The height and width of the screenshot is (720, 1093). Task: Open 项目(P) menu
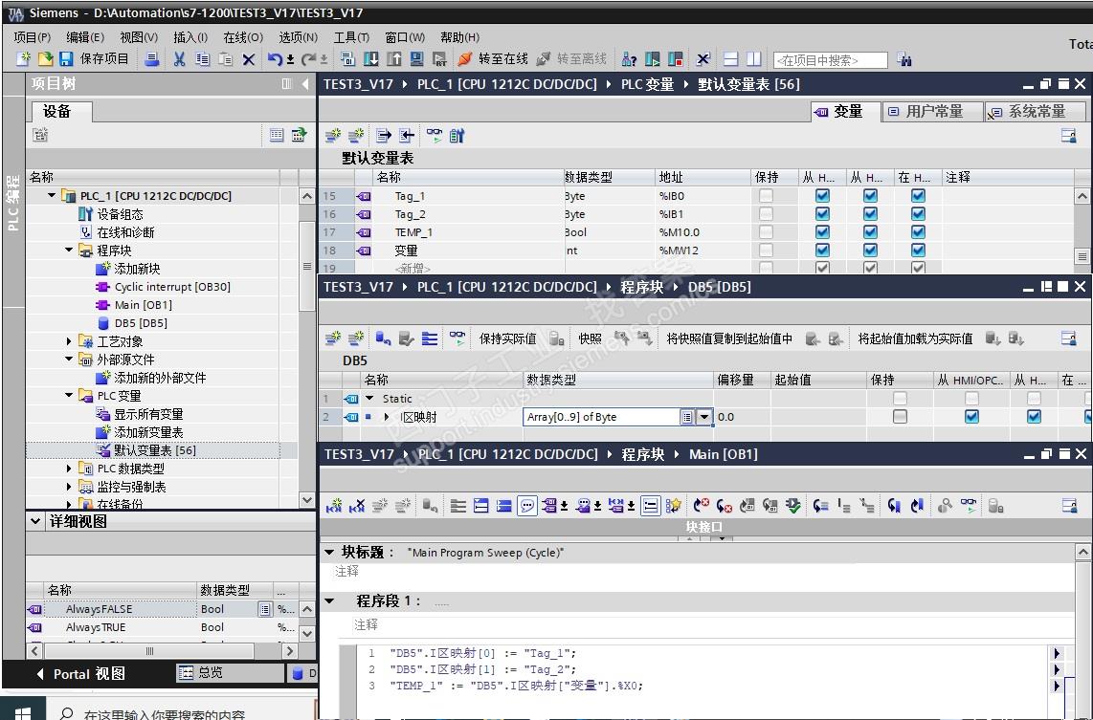(33, 37)
